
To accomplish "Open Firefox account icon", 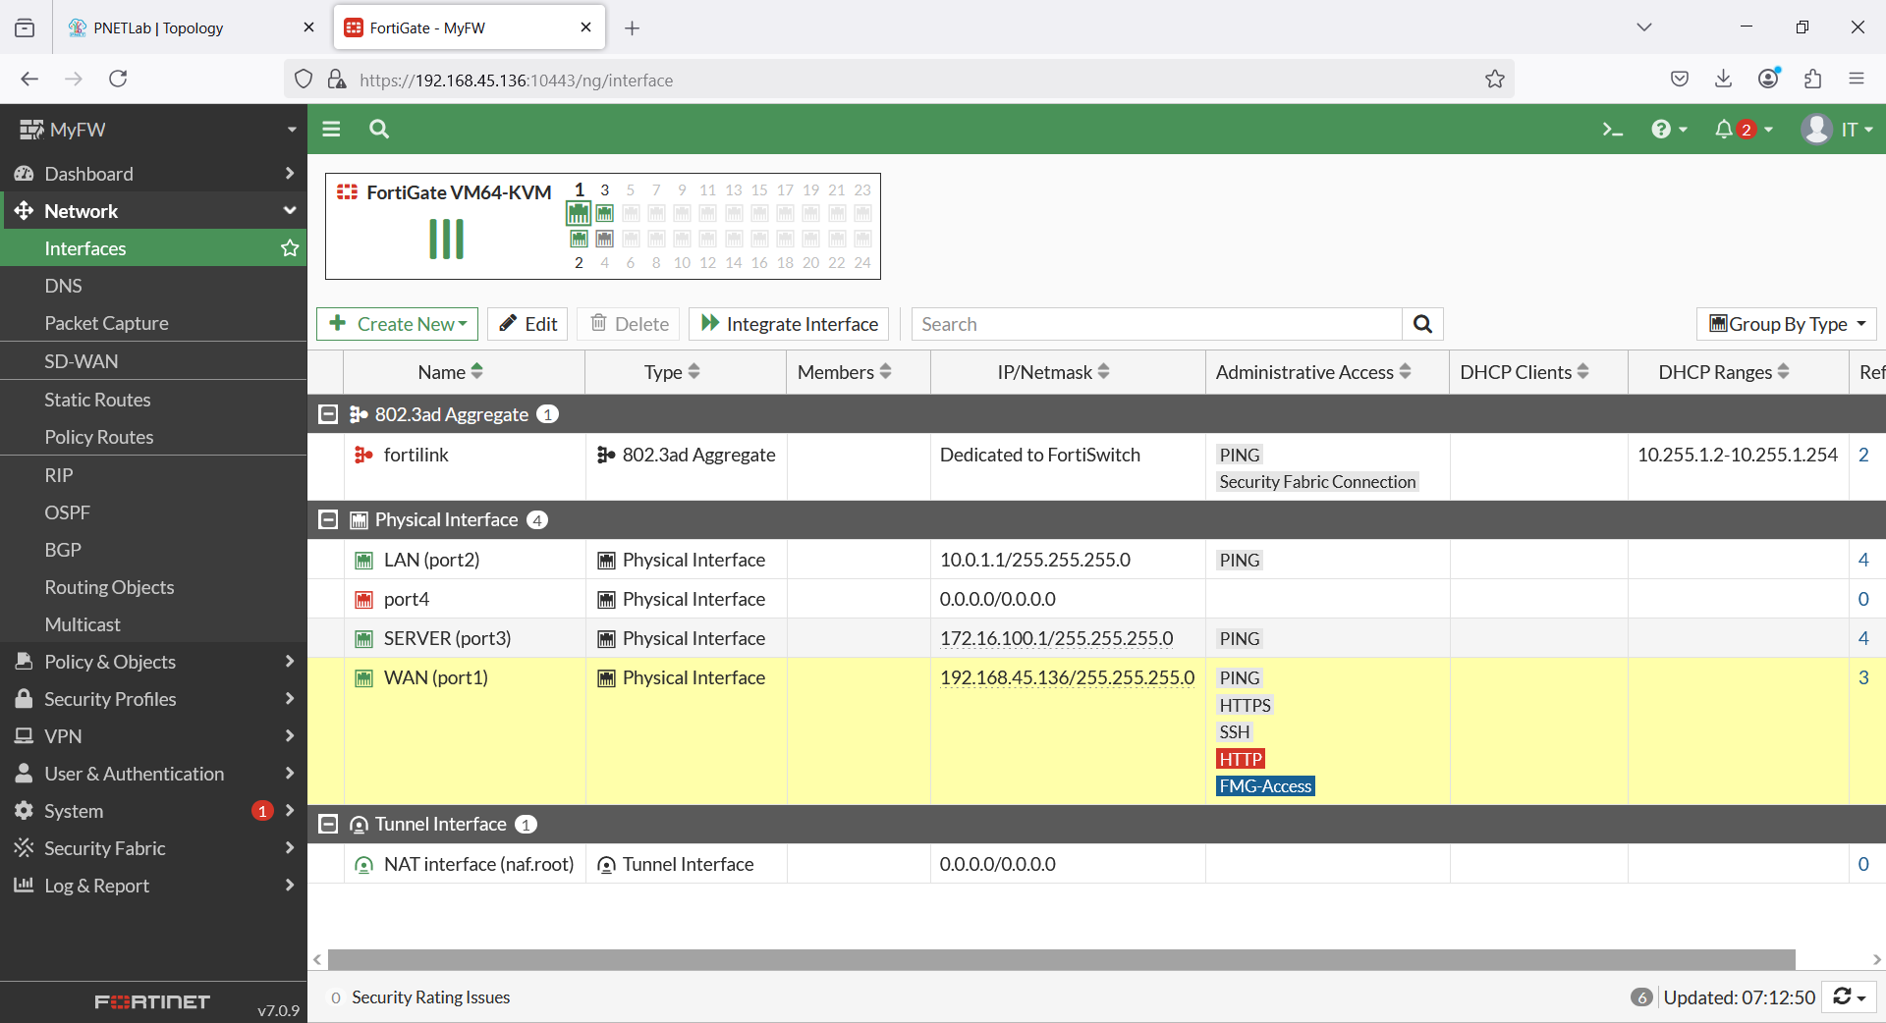I will click(x=1768, y=79).
